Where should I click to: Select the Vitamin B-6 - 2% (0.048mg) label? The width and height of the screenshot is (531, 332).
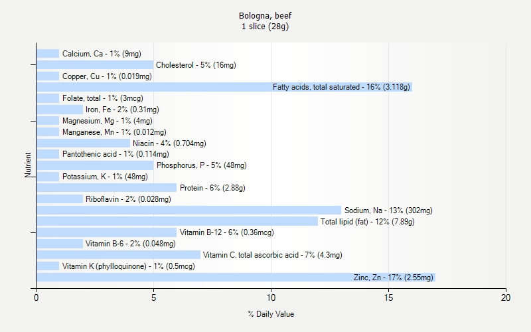[x=130, y=244]
